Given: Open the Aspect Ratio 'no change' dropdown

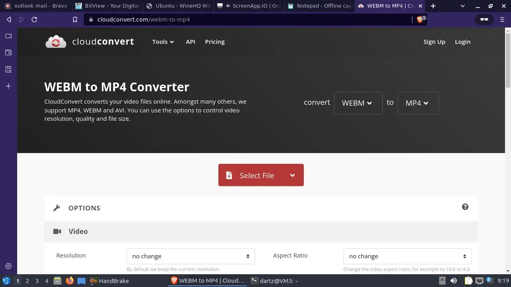Looking at the screenshot, I should 407,256.
